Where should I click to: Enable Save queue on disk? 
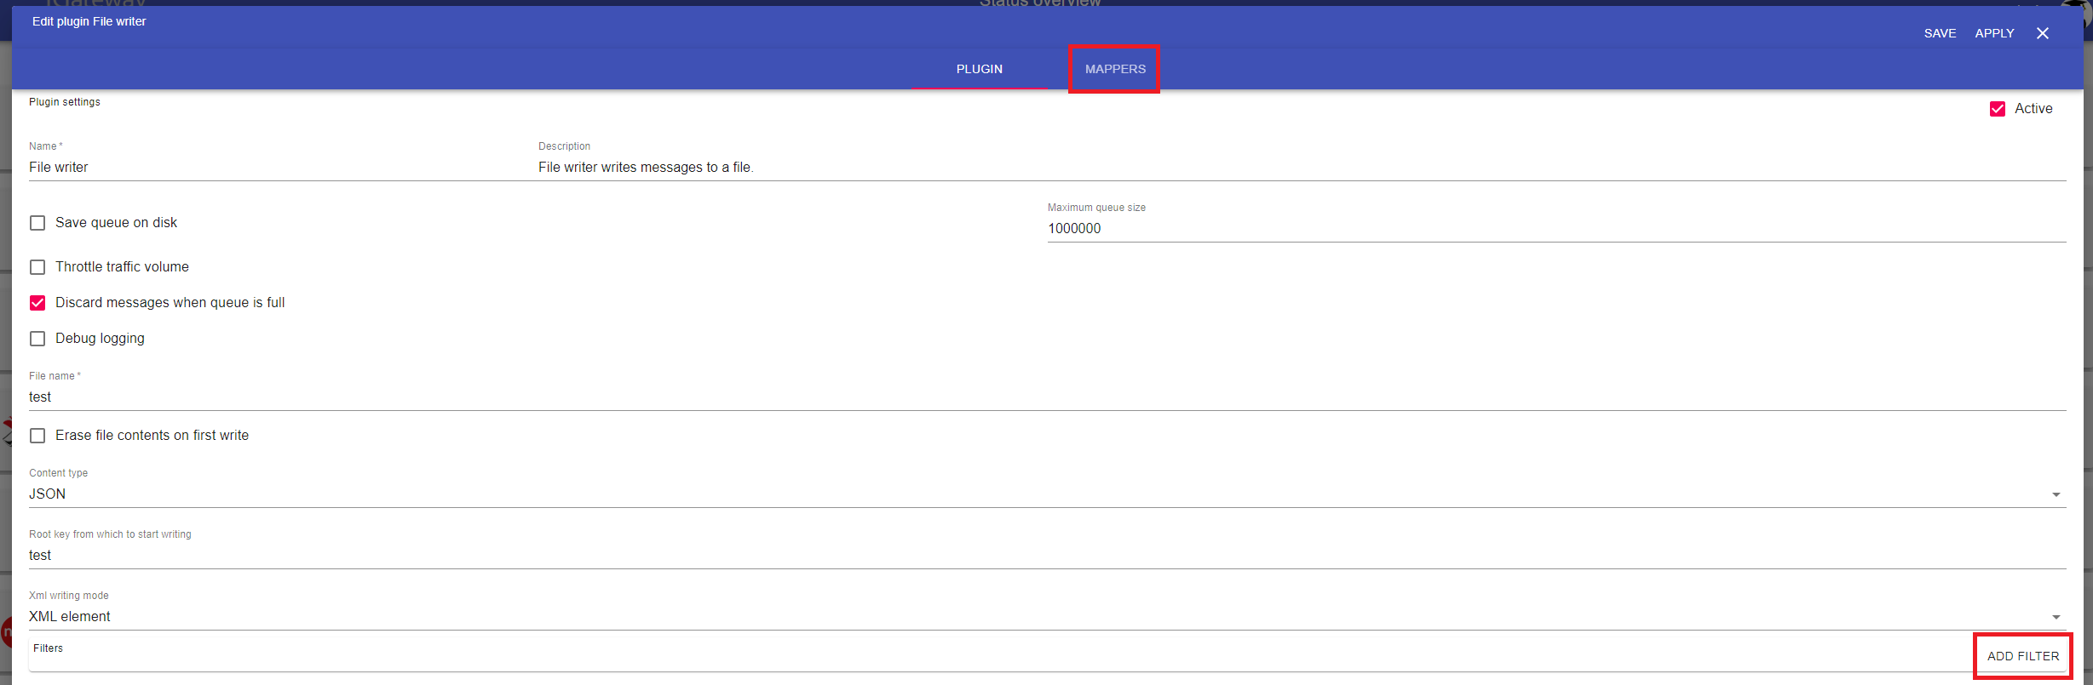pos(37,223)
